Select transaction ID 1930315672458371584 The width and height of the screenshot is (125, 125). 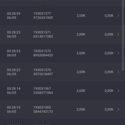coord(43,91)
